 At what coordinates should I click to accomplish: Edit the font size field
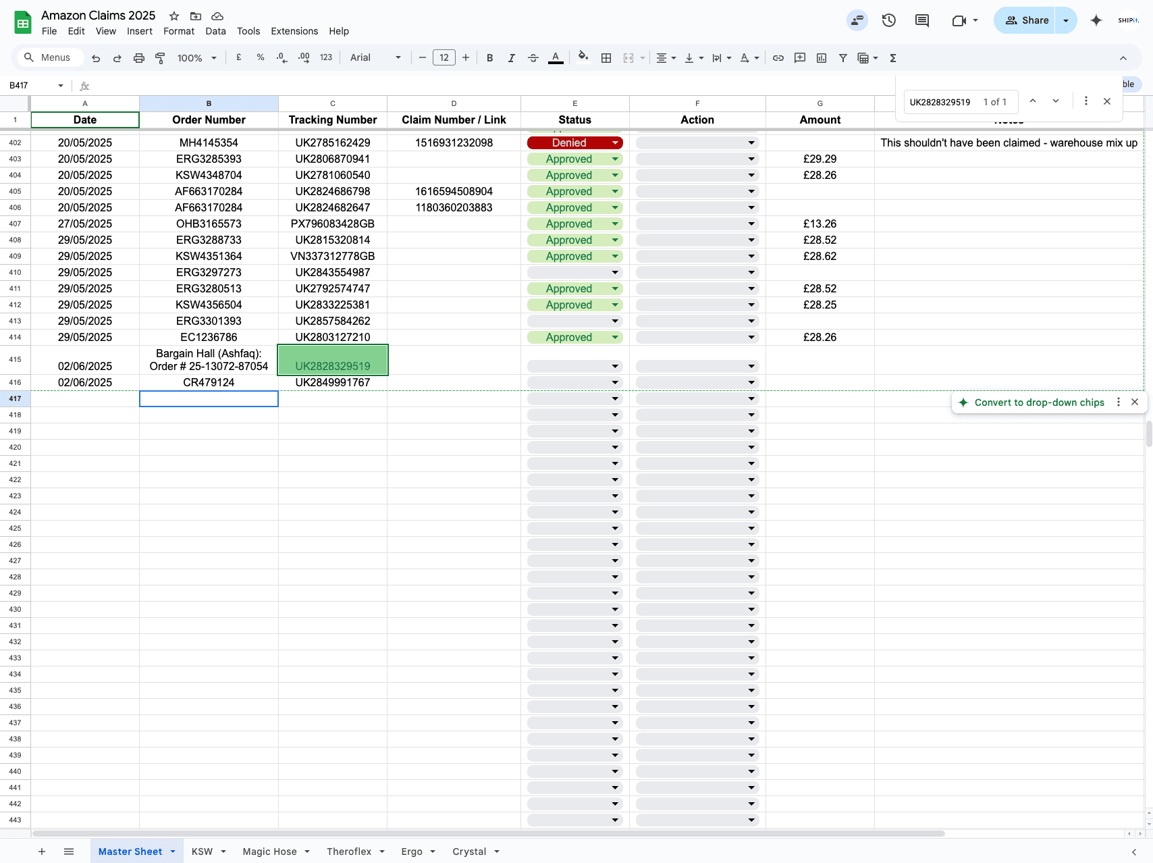(x=444, y=57)
